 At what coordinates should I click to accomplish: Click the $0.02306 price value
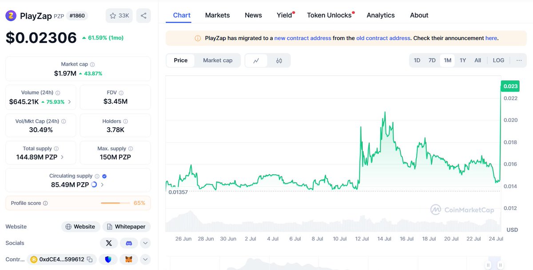coord(41,38)
